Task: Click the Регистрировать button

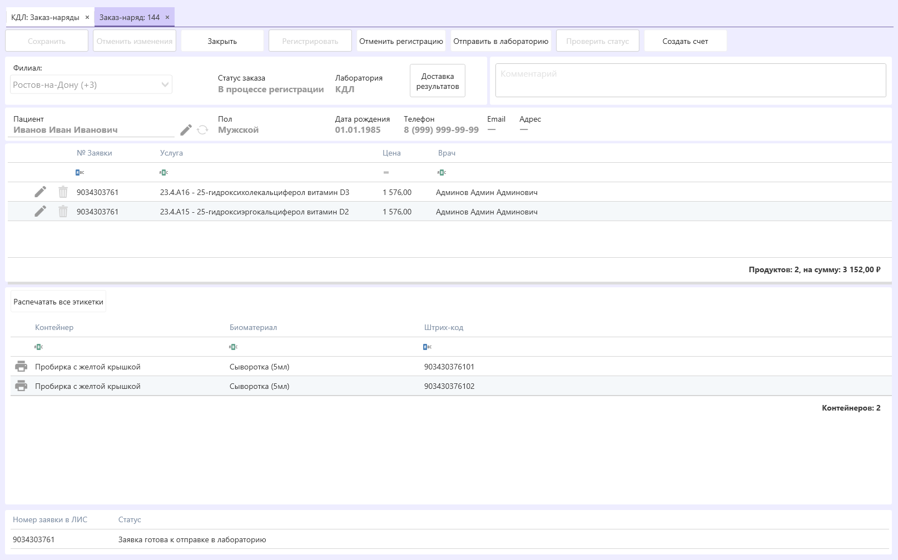Action: [x=310, y=41]
